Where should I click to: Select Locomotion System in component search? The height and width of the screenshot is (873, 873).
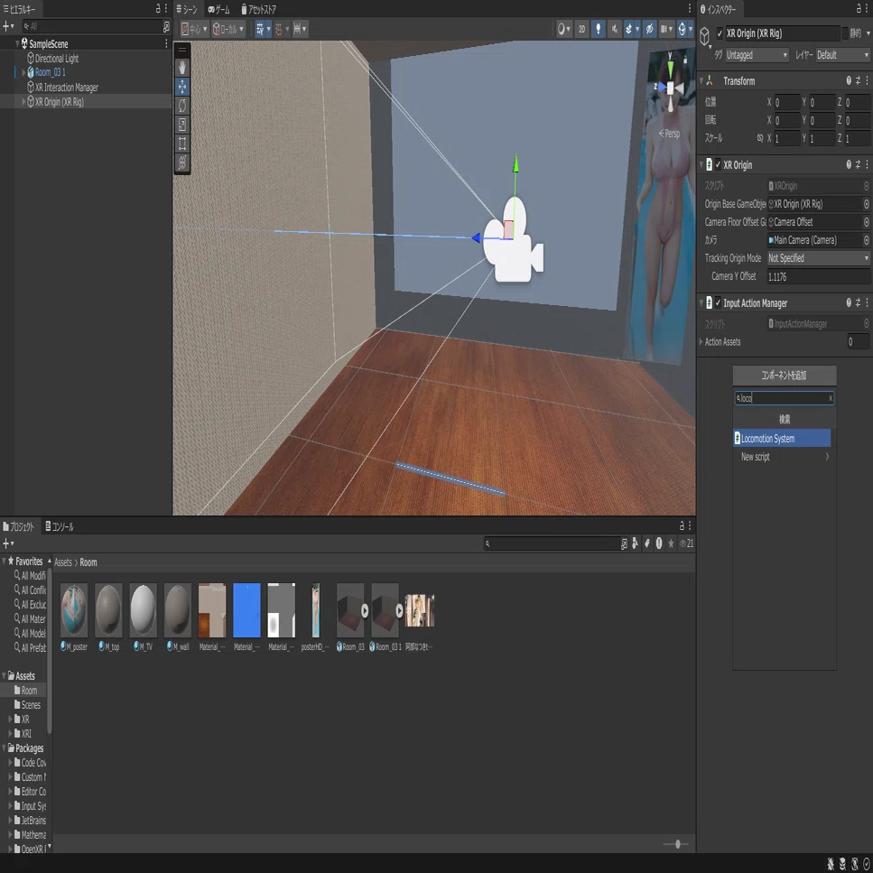[x=782, y=438]
